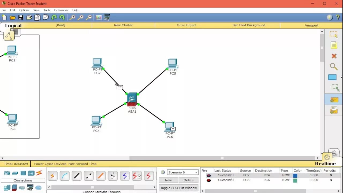The image size is (343, 193).
Task: Click Toggle PDU List Window button
Action: pyautogui.click(x=178, y=188)
